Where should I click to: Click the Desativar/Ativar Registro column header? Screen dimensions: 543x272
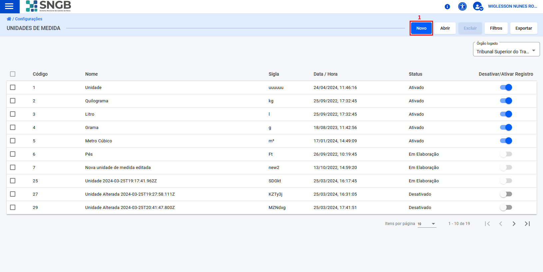tap(506, 74)
